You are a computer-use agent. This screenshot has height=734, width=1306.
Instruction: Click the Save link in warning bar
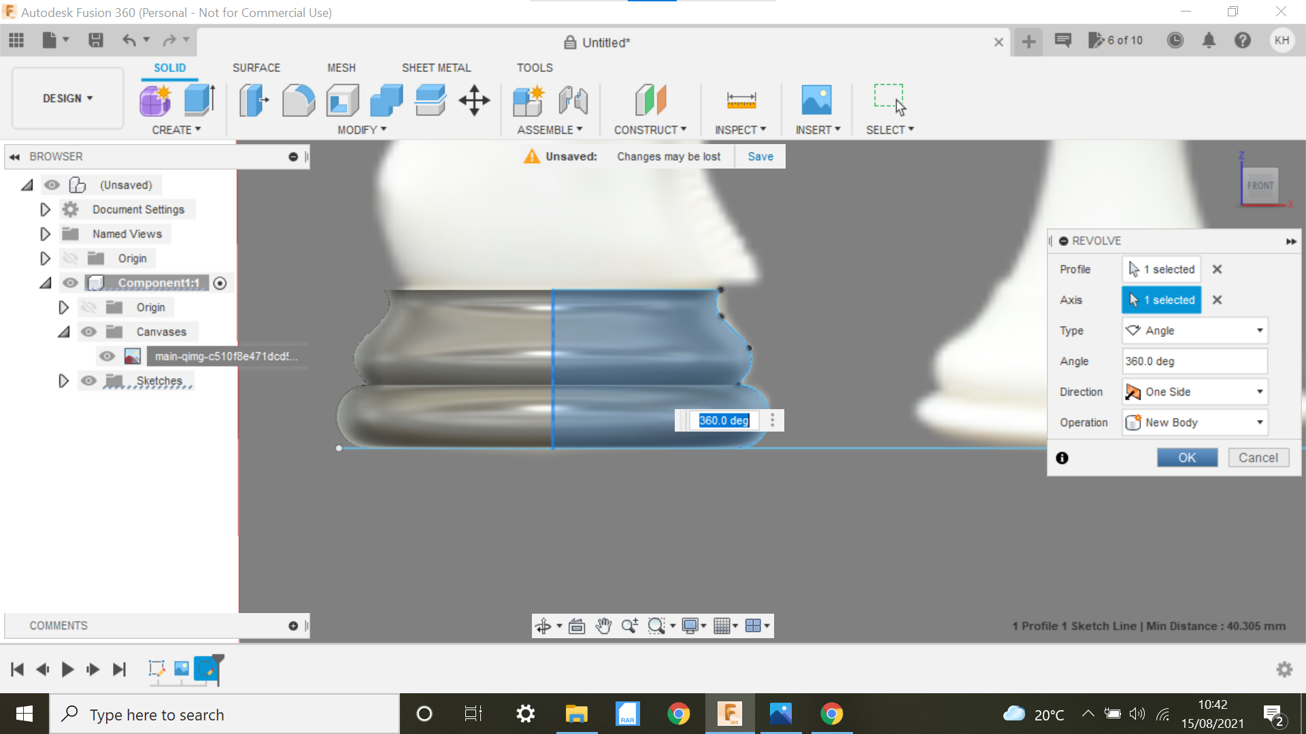tap(760, 156)
